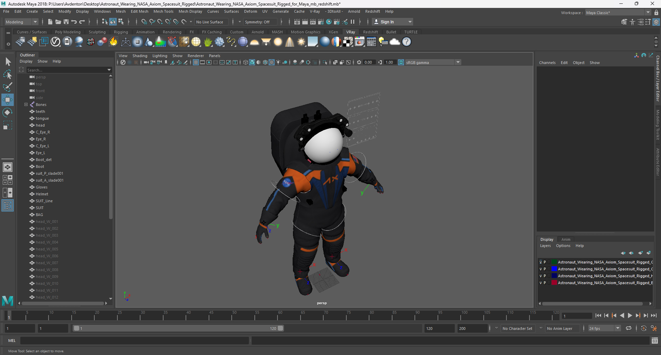This screenshot has width=661, height=355.
Task: Expand the Bones node in the Outliner
Action: (26, 105)
